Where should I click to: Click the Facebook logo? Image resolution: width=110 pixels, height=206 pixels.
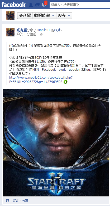click(13, 5)
